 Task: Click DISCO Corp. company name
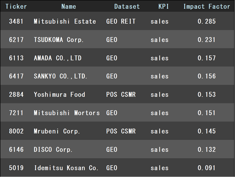(x=53, y=150)
